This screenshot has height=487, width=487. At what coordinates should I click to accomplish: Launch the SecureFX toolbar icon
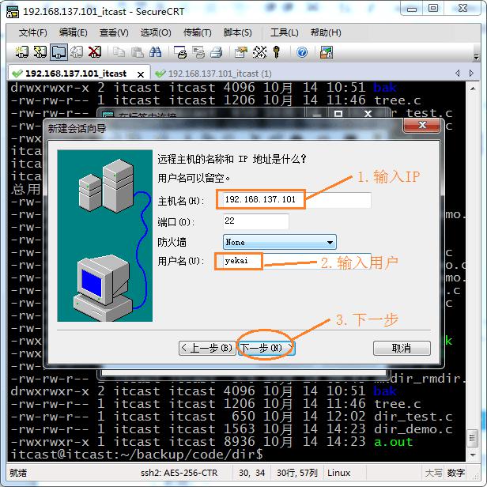pos(327,52)
